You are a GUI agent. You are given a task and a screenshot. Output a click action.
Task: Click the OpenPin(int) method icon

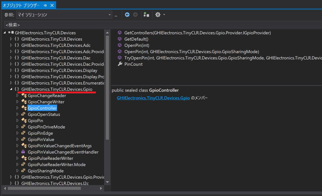tap(120, 45)
